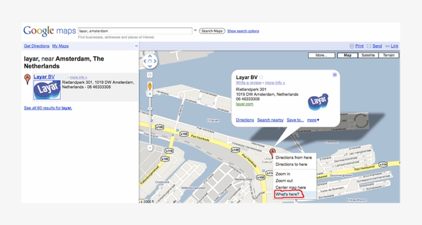Select What's here? from context menu
This screenshot has height=225, width=422.
pos(288,194)
